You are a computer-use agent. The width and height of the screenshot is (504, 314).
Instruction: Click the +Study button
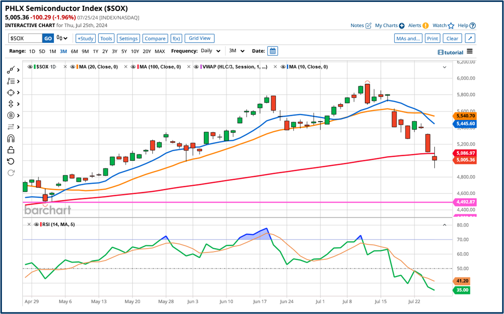pyautogui.click(x=85, y=38)
